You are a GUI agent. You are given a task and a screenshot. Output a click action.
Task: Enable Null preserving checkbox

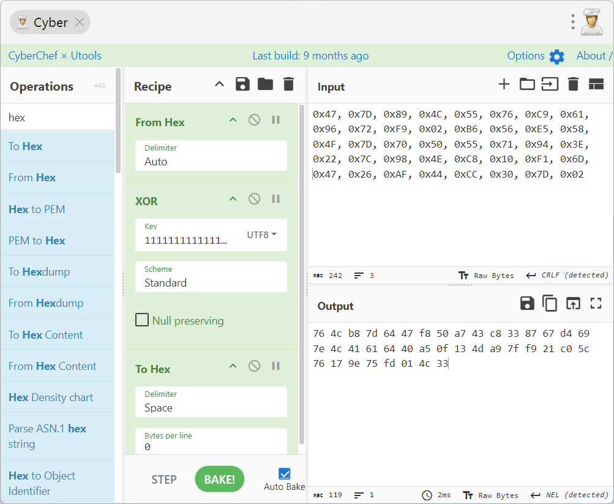coord(142,320)
